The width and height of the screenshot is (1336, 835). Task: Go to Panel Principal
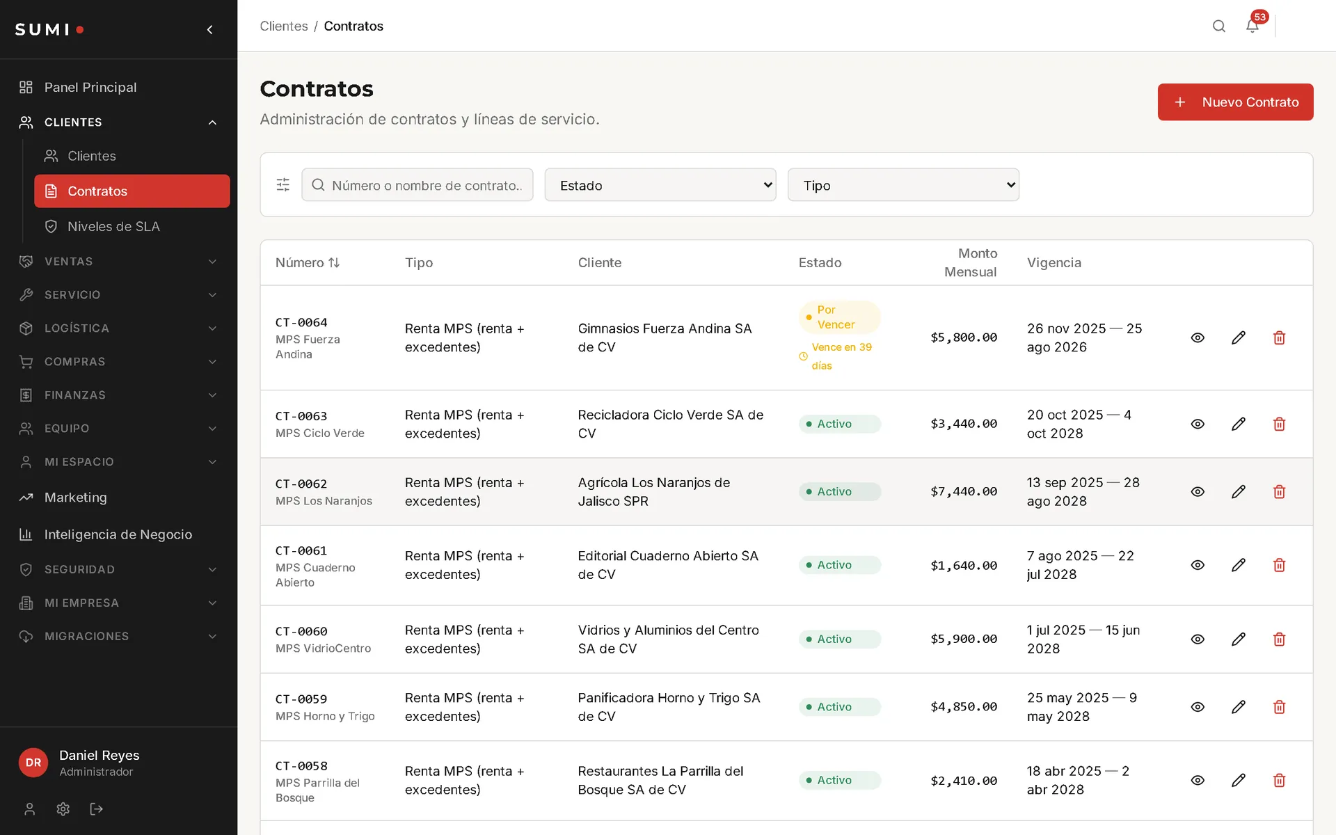[x=118, y=88]
